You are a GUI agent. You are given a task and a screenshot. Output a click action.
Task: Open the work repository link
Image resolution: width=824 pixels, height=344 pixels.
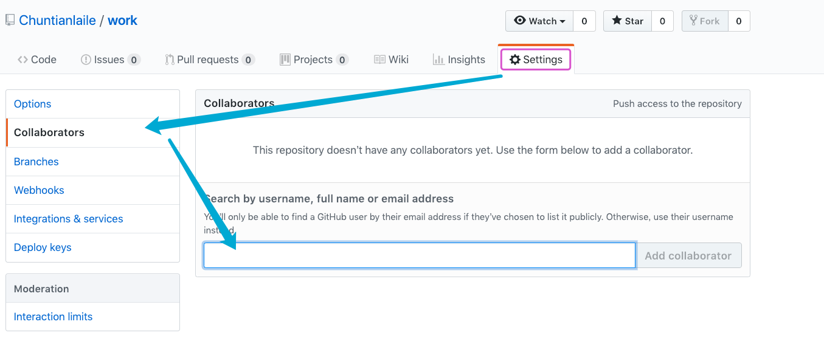click(123, 21)
